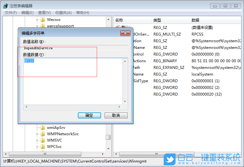Click the RPCSS data cell in values list
The height and width of the screenshot is (167, 244).
coord(197,34)
